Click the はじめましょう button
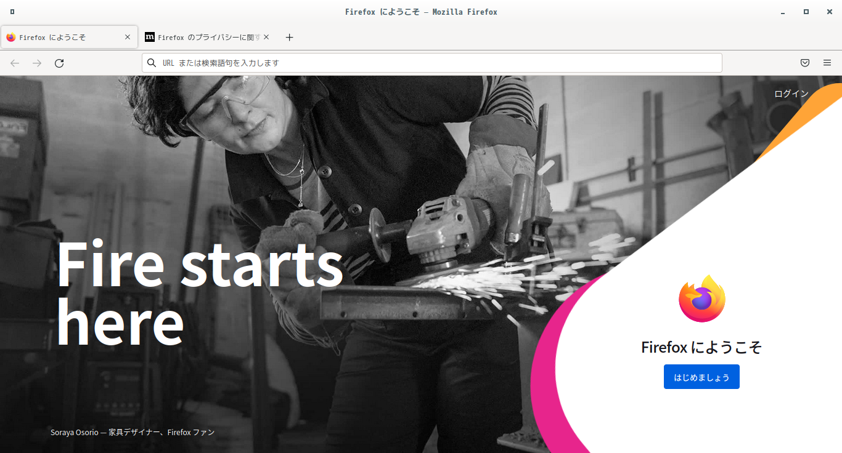The width and height of the screenshot is (842, 453). [701, 377]
